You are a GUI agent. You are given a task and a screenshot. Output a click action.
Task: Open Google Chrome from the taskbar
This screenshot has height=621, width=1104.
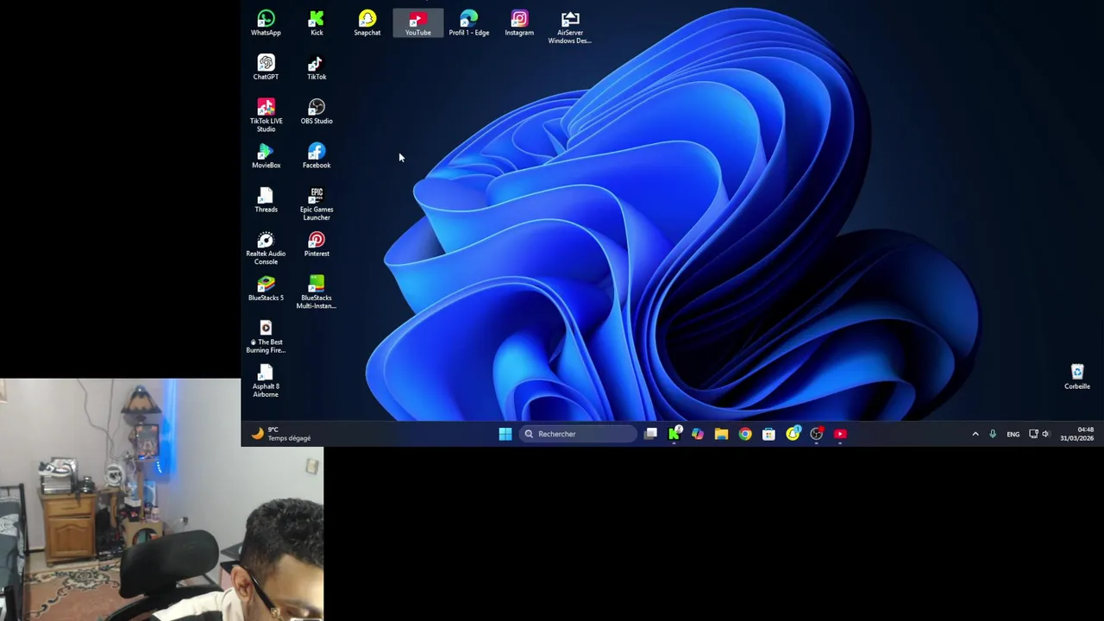pos(745,434)
